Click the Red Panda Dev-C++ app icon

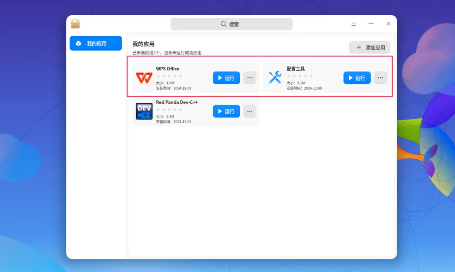[x=144, y=111]
